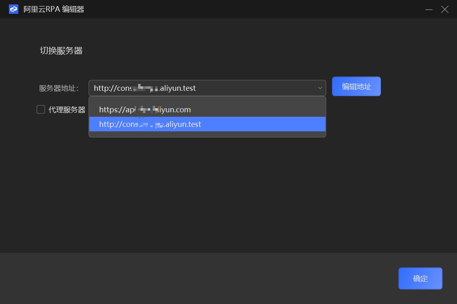
Task: Confirm with the 确定 button
Action: (x=420, y=278)
